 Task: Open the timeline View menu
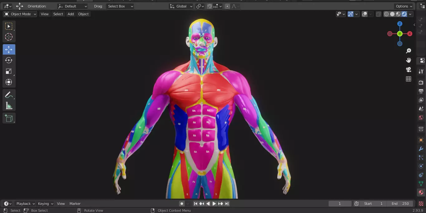point(61,204)
